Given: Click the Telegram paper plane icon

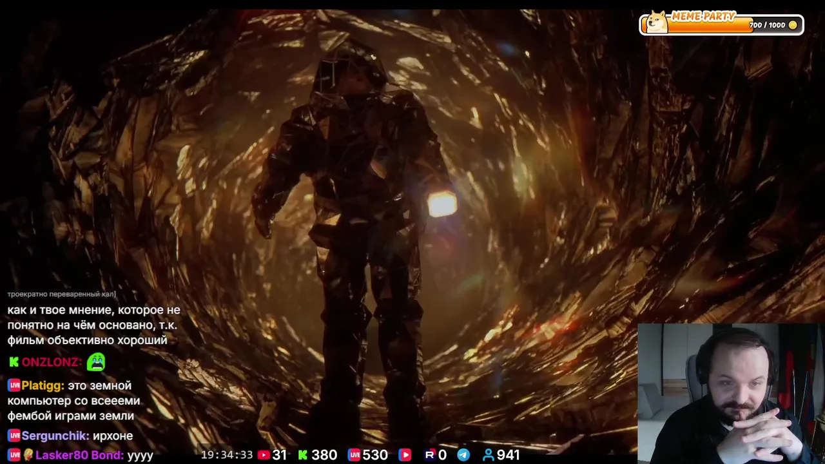Looking at the screenshot, I should point(463,455).
